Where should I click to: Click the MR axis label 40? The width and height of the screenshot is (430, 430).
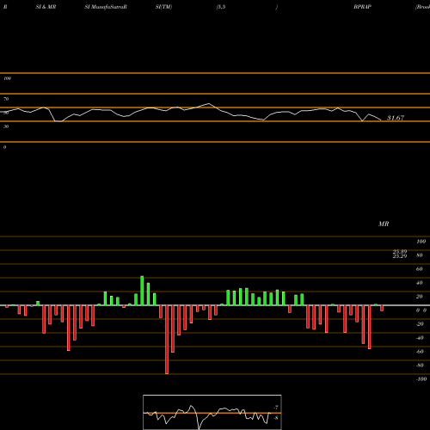point(419,283)
